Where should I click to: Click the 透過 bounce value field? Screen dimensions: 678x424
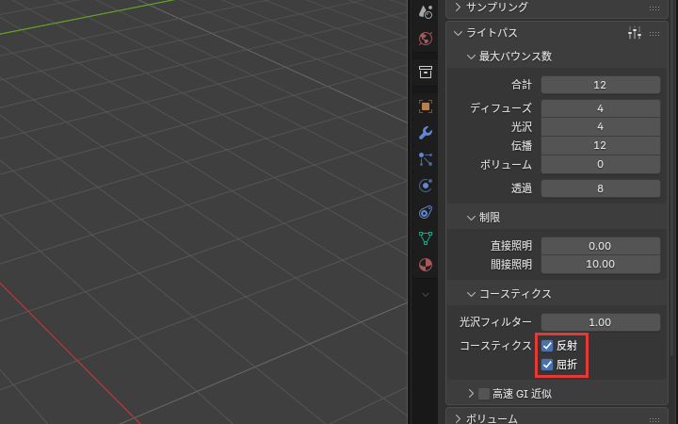601,188
